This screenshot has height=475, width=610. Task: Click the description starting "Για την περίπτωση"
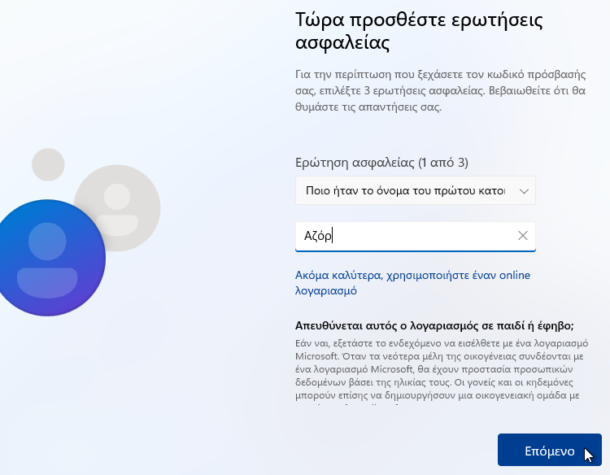point(440,90)
